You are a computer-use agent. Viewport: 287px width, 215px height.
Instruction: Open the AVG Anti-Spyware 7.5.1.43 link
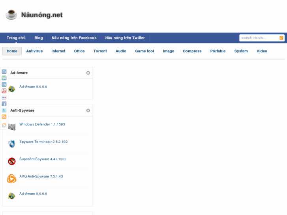(41, 176)
